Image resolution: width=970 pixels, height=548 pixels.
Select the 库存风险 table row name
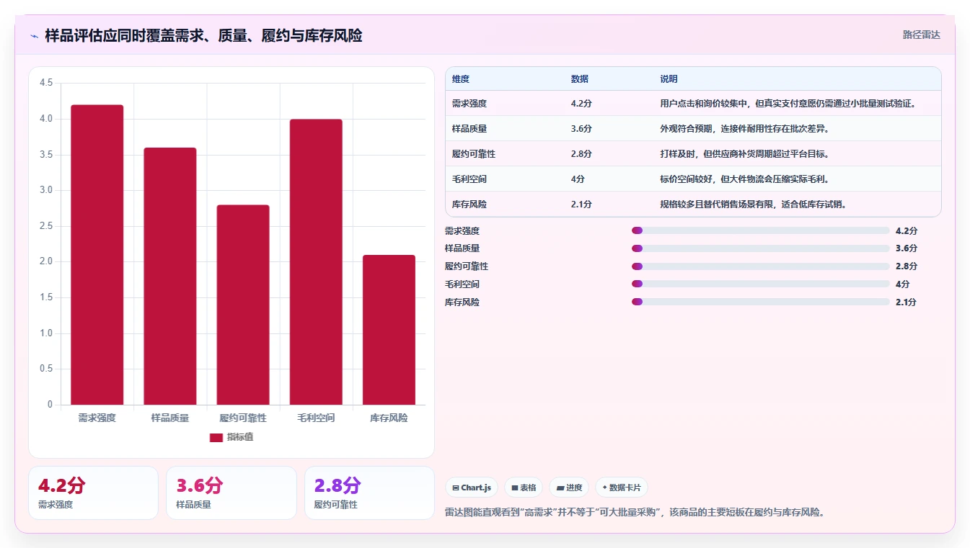pos(469,205)
